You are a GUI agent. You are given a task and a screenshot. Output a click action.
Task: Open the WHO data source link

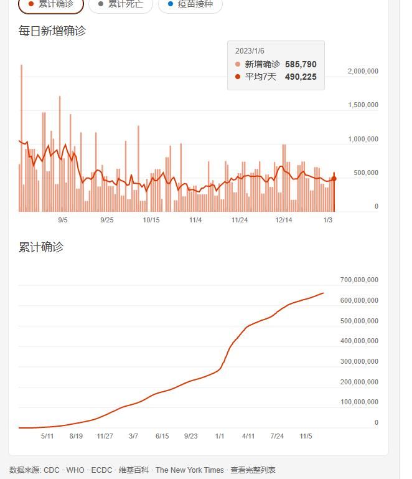(x=75, y=470)
